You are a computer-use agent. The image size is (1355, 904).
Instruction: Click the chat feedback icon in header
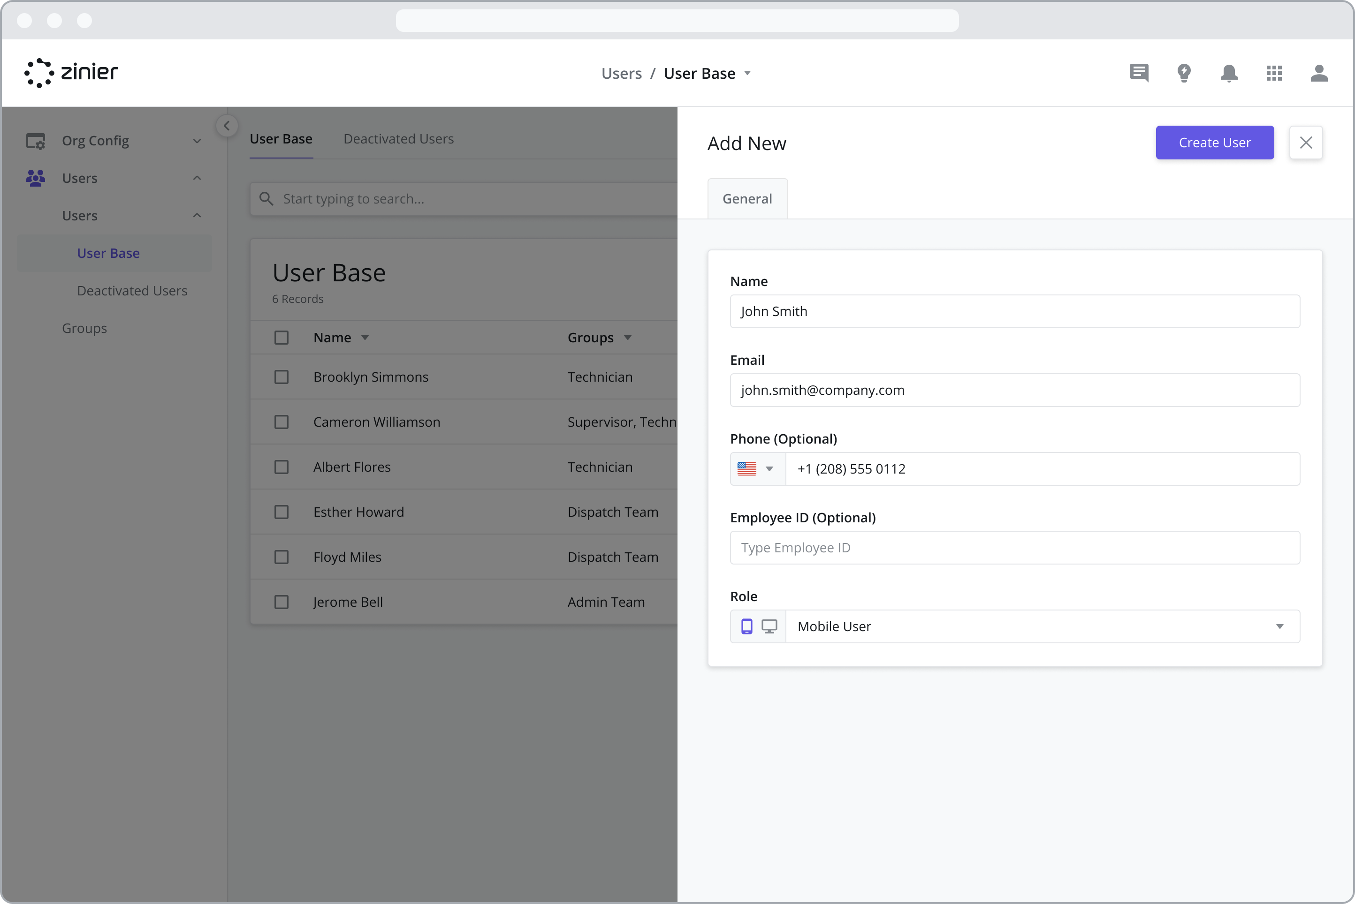tap(1139, 73)
